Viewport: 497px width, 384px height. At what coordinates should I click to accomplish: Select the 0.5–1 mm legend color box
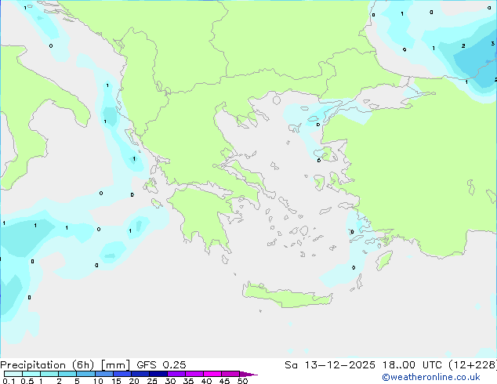[31, 374]
